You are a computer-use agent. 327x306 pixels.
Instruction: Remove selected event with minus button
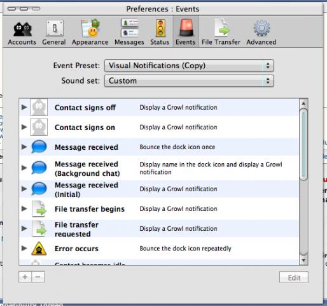[38, 277]
